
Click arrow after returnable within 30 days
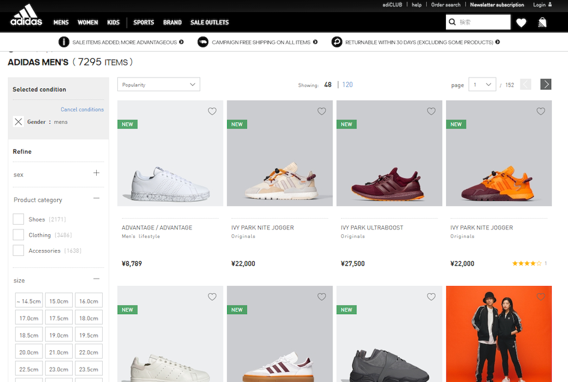point(497,42)
